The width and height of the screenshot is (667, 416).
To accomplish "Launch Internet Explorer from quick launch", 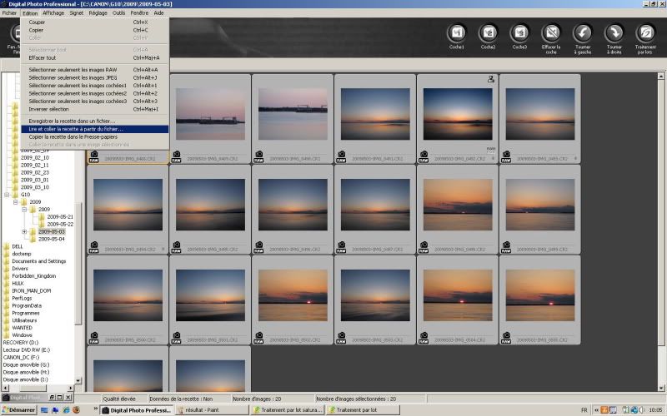I will [66, 410].
